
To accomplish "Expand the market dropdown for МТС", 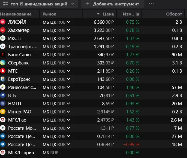I will click(x=68, y=71).
